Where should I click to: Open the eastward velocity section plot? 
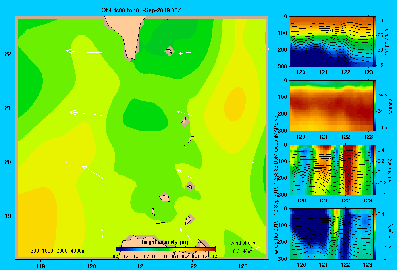click(x=331, y=234)
